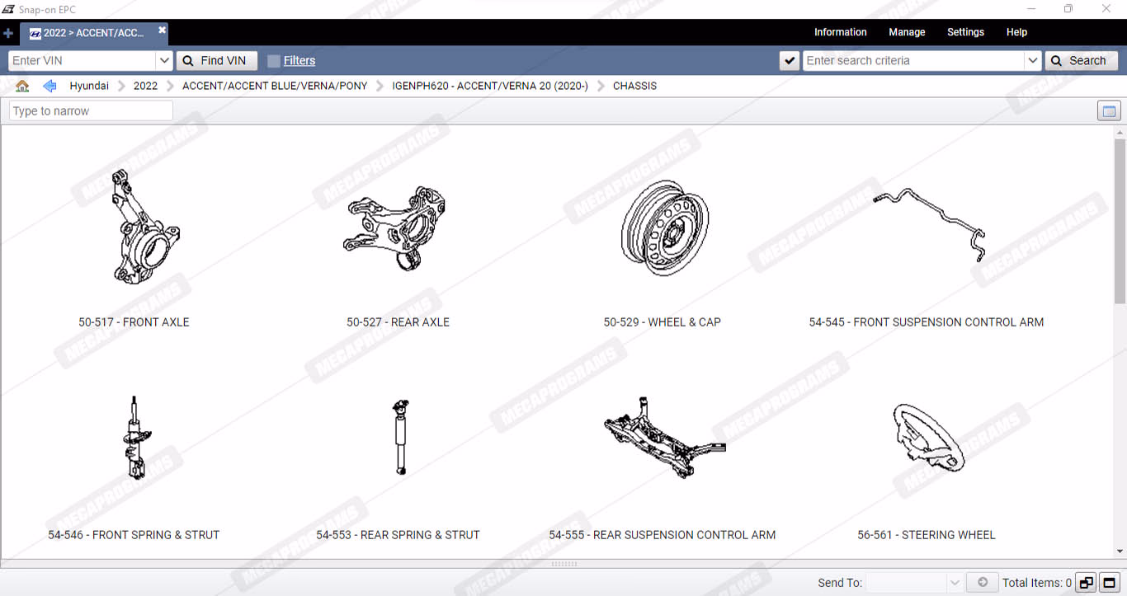Close the 2022 ACCENT tab
The width and height of the screenshot is (1127, 596).
tap(163, 31)
